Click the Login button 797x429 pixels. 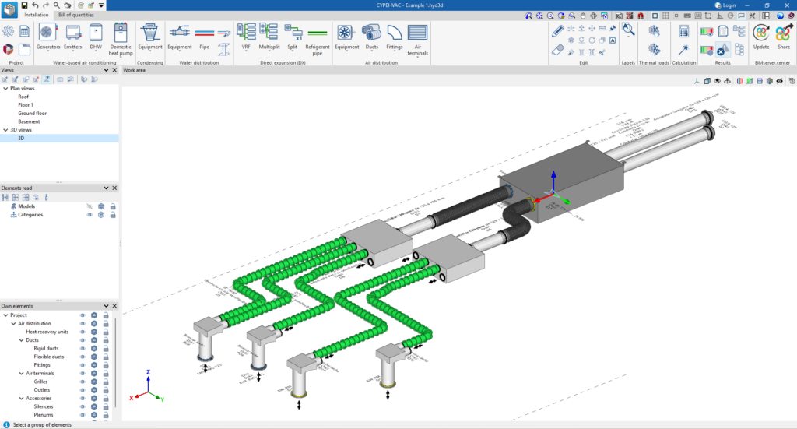pyautogui.click(x=725, y=5)
